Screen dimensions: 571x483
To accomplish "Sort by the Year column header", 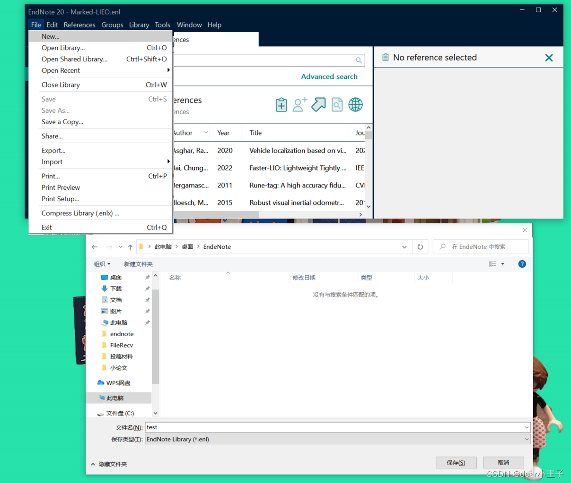I will [x=223, y=133].
